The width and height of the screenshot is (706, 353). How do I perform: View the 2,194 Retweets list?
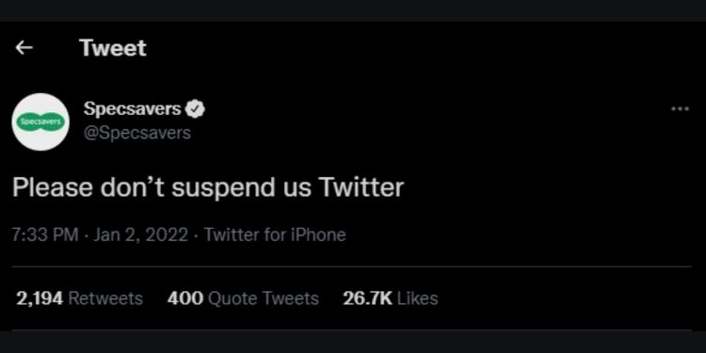point(80,298)
